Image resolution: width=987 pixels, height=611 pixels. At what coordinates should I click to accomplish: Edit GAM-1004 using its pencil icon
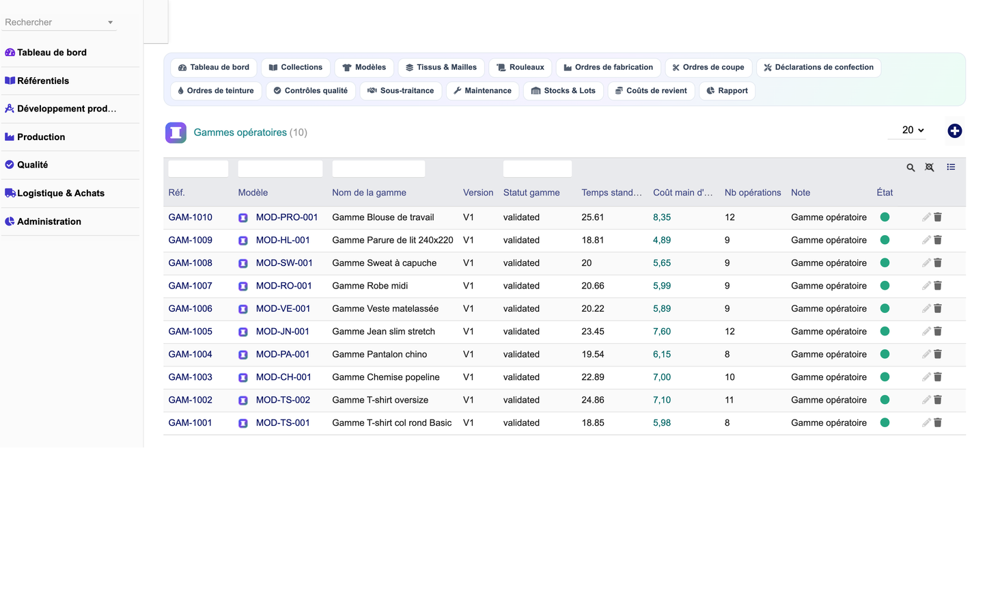coord(926,354)
